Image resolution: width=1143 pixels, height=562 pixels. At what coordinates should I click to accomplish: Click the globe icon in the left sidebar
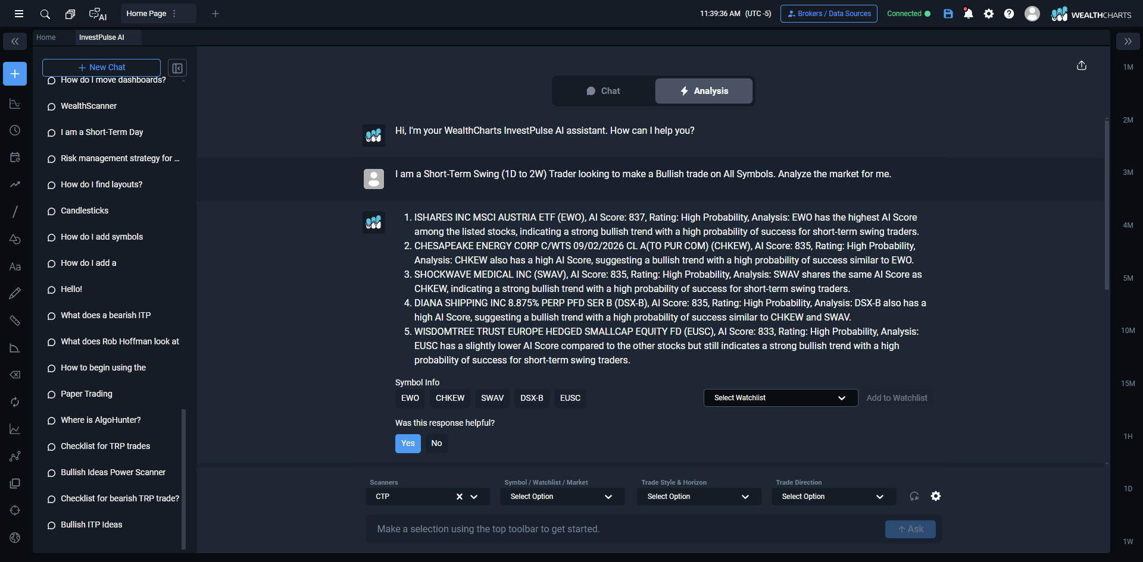click(15, 538)
